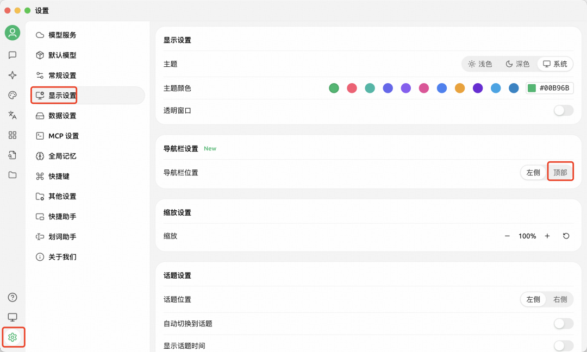Open the mini apps grid icon
Viewport: 587px width, 352px height.
[13, 135]
